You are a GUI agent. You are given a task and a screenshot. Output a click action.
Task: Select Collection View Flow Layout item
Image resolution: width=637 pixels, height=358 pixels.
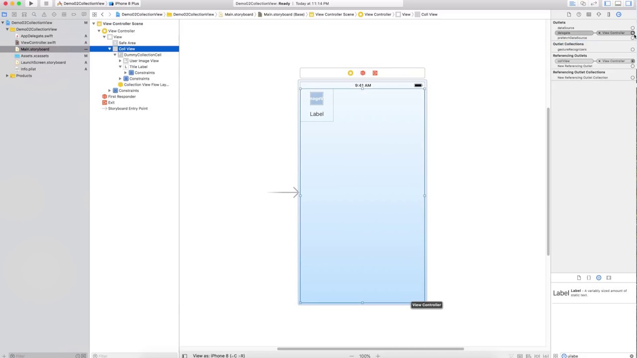point(146,85)
